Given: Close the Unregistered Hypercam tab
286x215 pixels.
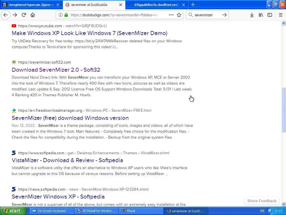Looking at the screenshot, I should tap(58, 5).
